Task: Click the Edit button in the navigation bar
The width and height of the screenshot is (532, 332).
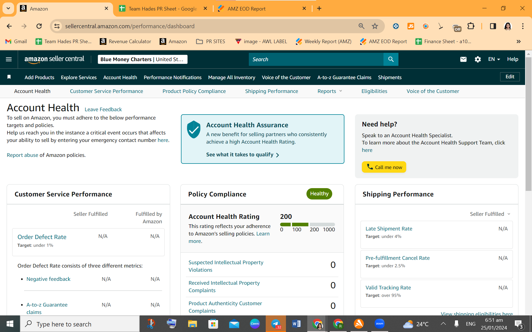Action: (x=510, y=77)
